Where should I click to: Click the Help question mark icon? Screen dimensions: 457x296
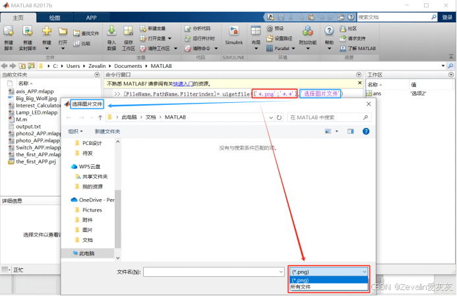(329, 30)
